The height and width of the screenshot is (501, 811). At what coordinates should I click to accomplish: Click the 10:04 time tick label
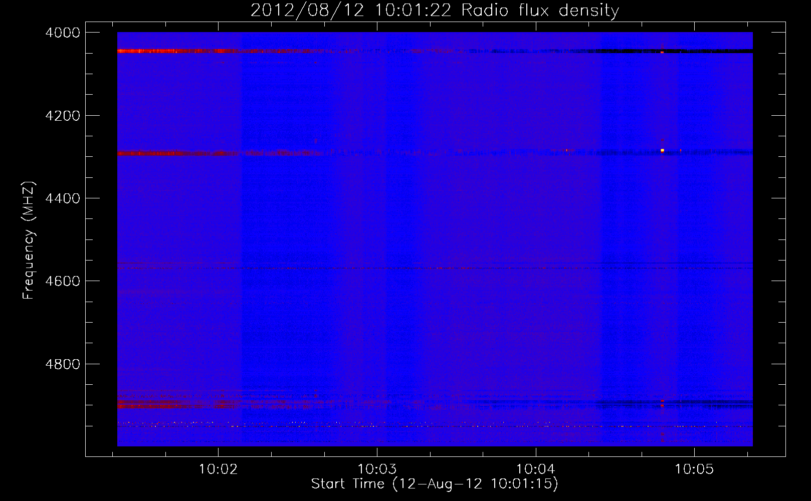(536, 469)
